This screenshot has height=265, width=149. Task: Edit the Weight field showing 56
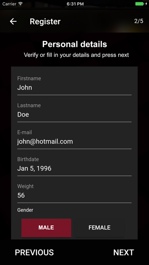74,193
